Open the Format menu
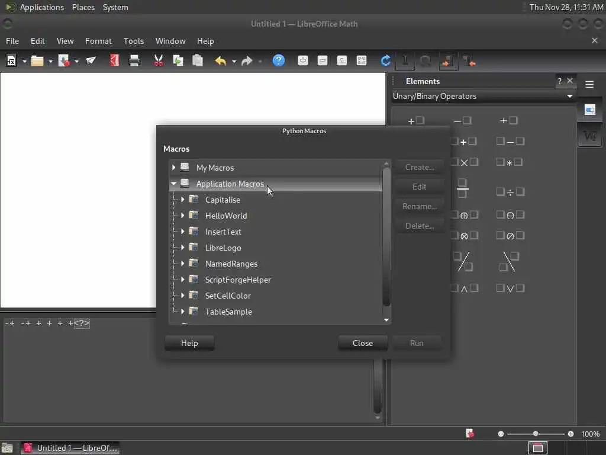The height and width of the screenshot is (455, 606). pos(98,41)
